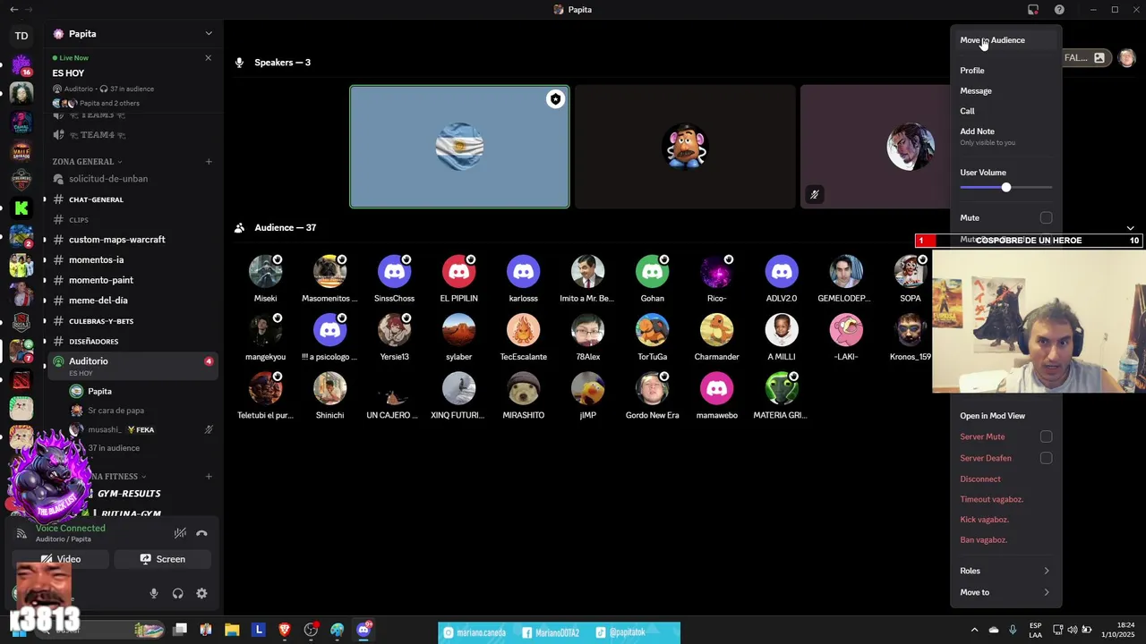
Task: Open OBS Studio from the taskbar
Action: tap(311, 630)
